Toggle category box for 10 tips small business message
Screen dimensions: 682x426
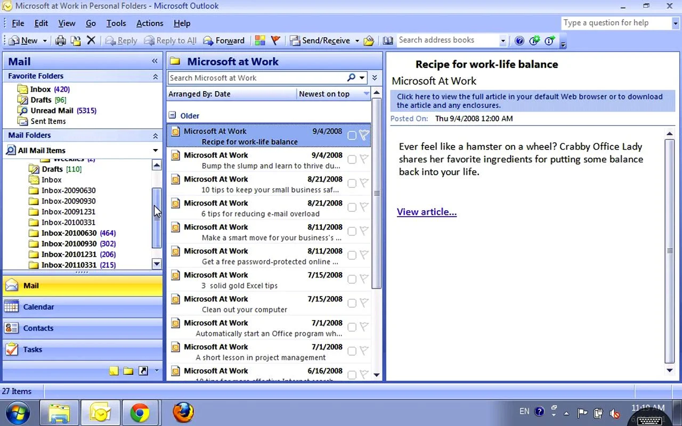tap(352, 183)
